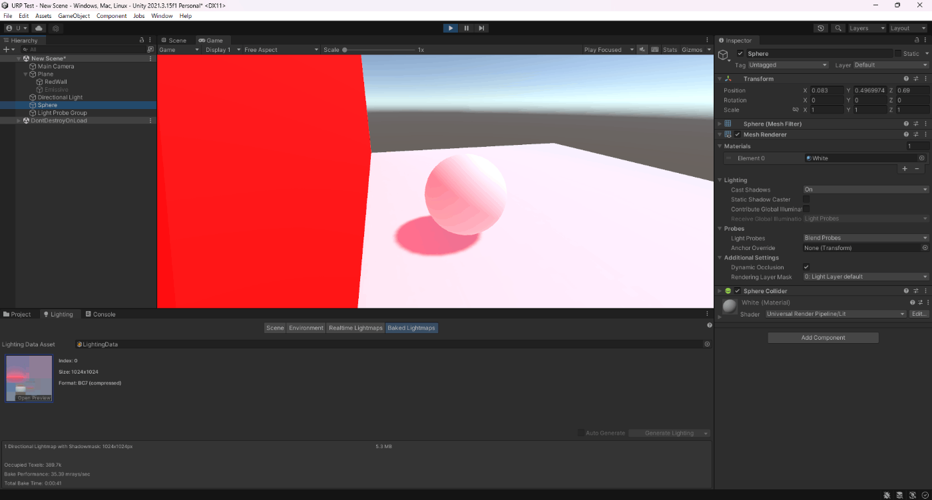This screenshot has height=500, width=932.
Task: Select RedWall in the Hierarchy
Action: (x=56, y=82)
